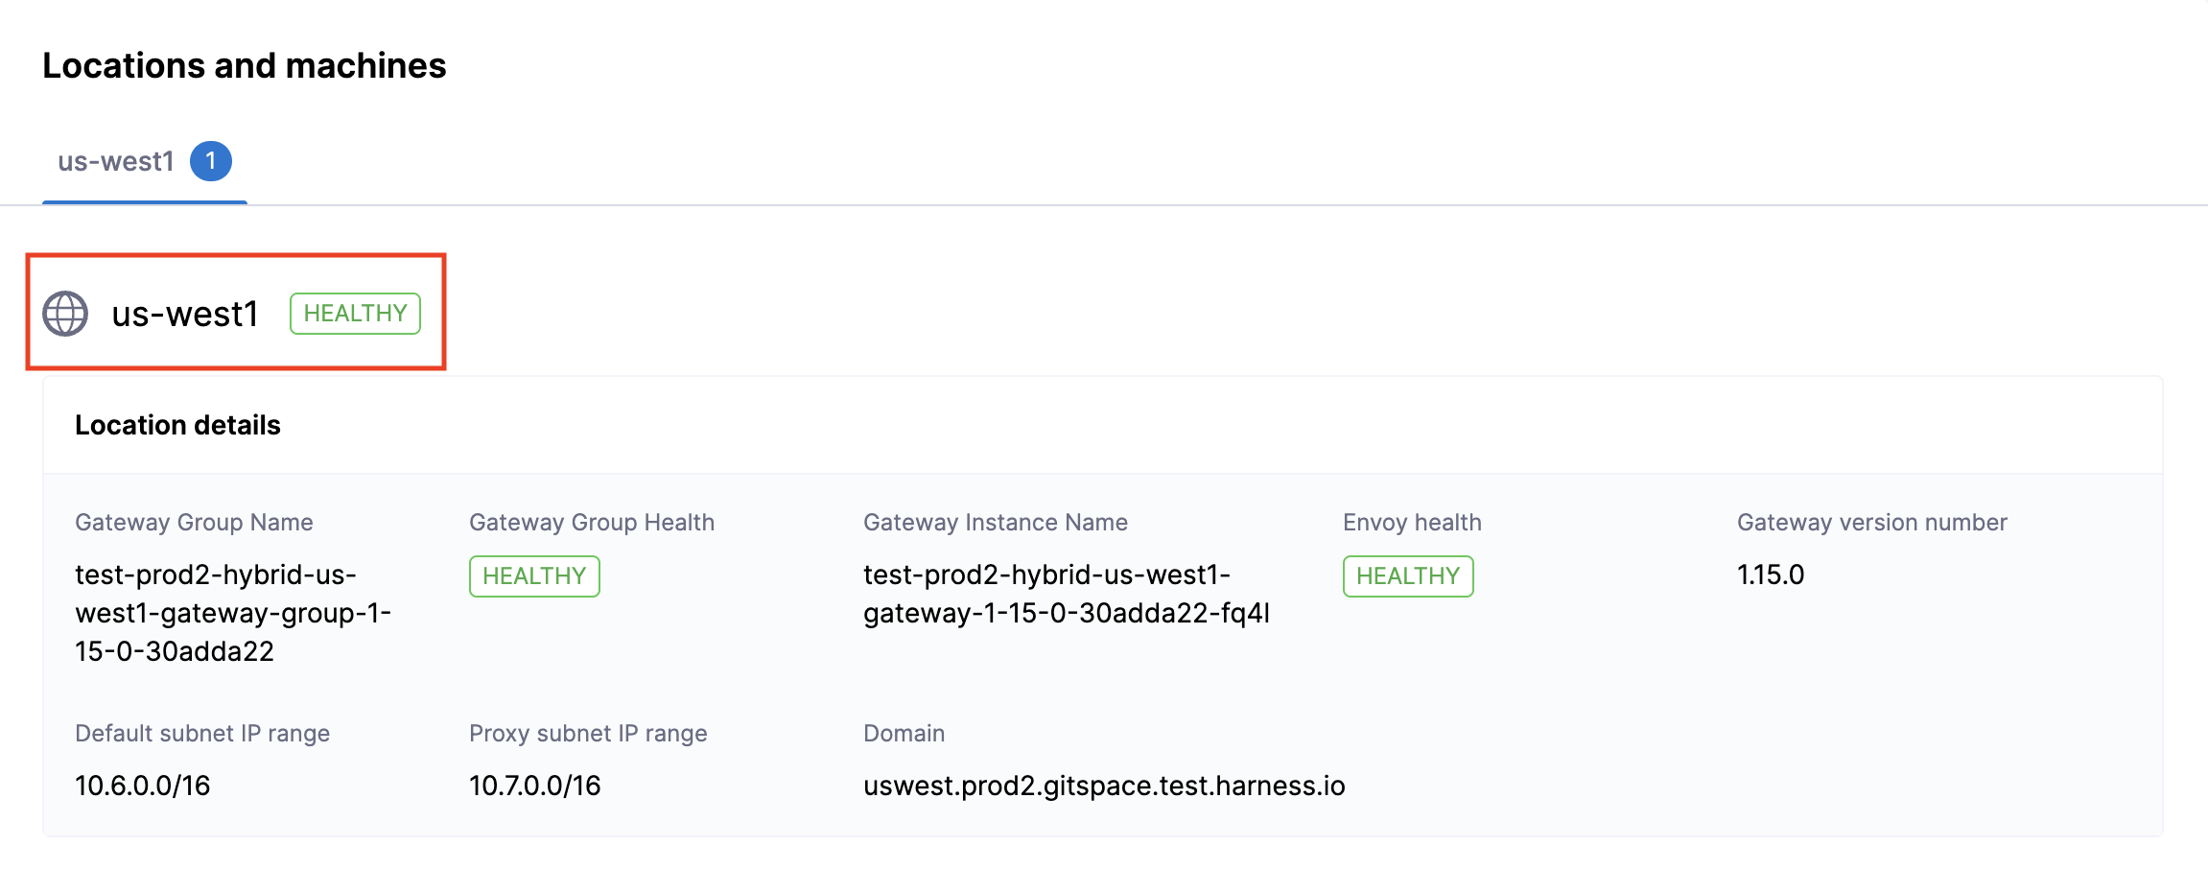Screen dimensions: 2208x892
Task: Click the Gateway Instance Name value
Action: tap(1065, 594)
